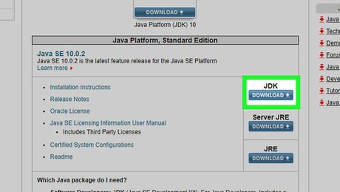Open the Release Notes link
Image resolution: width=340 pixels, height=192 pixels.
(70, 99)
